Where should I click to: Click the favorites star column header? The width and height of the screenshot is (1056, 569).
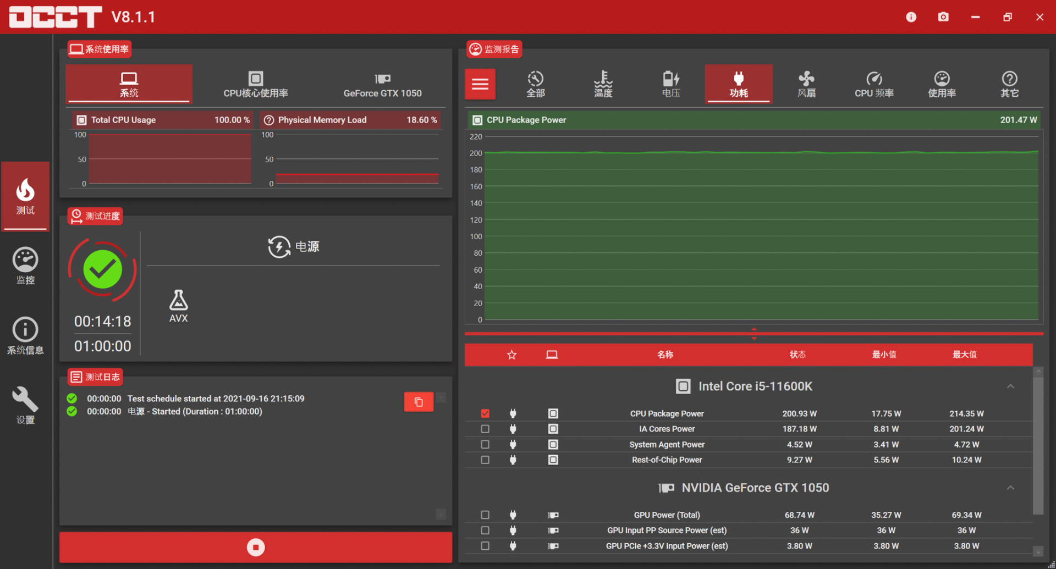point(512,355)
